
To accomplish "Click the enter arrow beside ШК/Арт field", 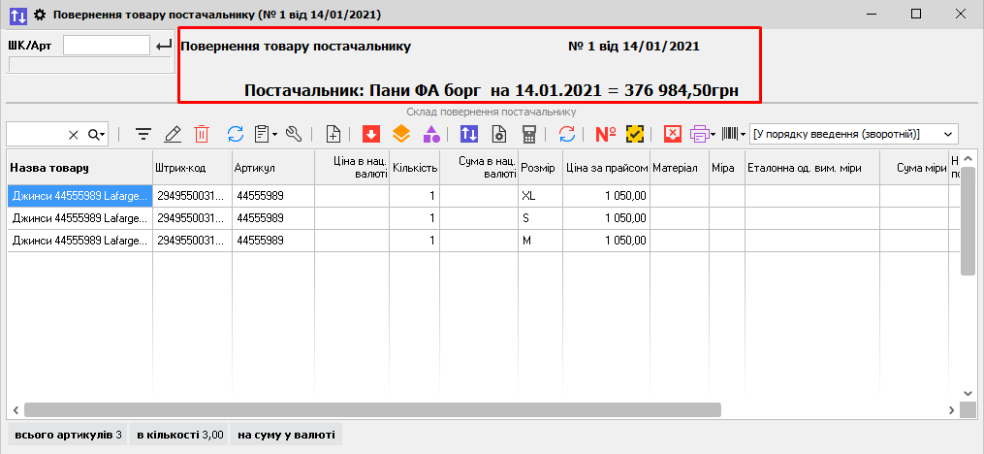I will pyautogui.click(x=164, y=46).
